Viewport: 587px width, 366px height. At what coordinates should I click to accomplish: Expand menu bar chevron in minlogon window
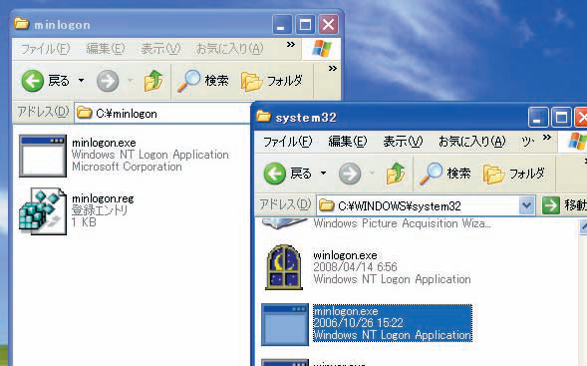(290, 45)
